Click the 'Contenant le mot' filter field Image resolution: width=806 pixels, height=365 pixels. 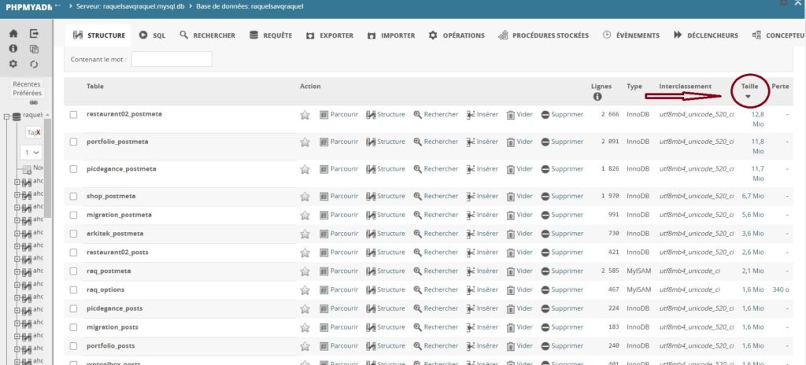pos(172,59)
